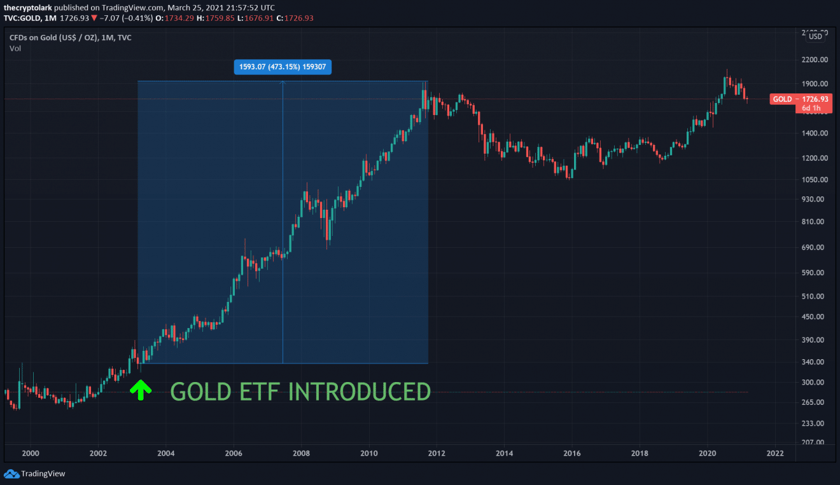The image size is (840, 485).
Task: Click the TradingView cloud logo icon
Action: tap(11, 474)
